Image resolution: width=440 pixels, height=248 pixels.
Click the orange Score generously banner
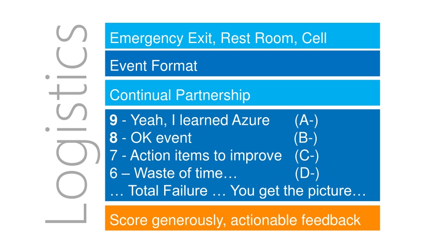point(242,218)
